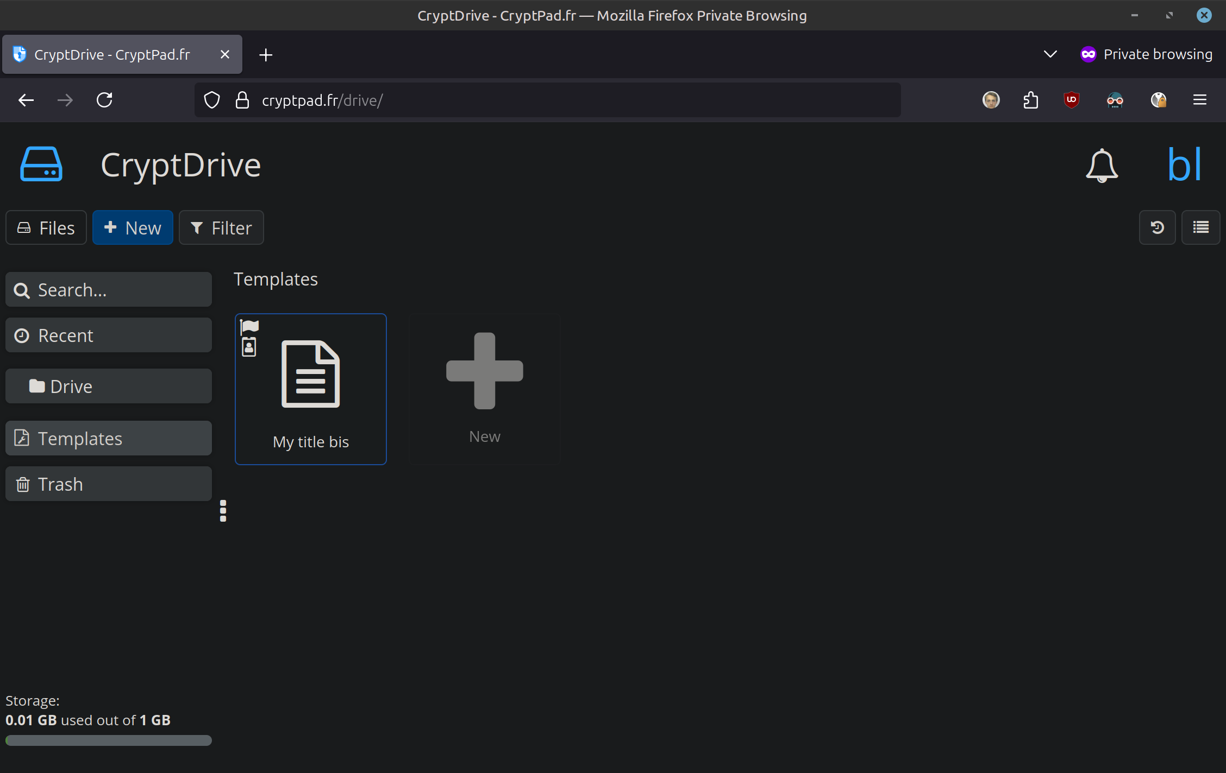The height and width of the screenshot is (773, 1226).
Task: Click the sidebar resize handle dots
Action: click(223, 511)
